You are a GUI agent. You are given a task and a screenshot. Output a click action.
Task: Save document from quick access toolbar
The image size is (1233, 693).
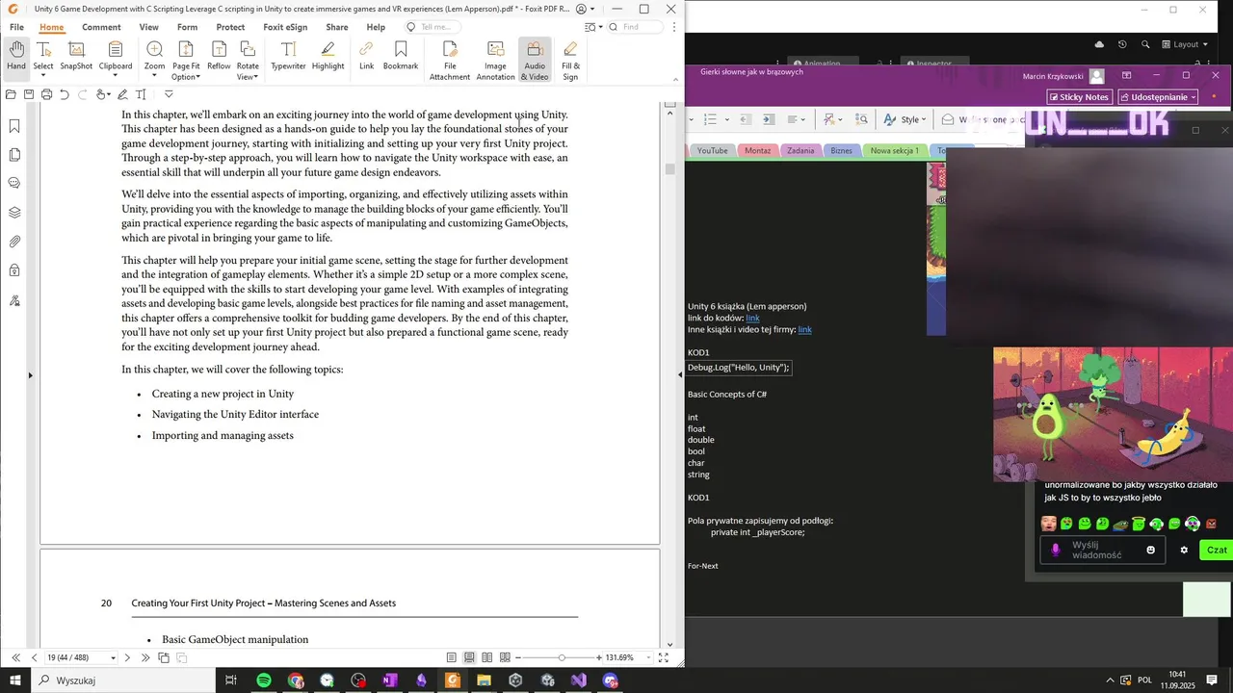tap(29, 94)
